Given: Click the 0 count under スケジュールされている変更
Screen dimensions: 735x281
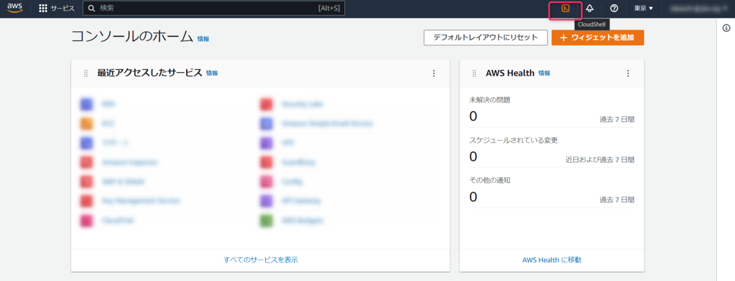Looking at the screenshot, I should click(473, 157).
